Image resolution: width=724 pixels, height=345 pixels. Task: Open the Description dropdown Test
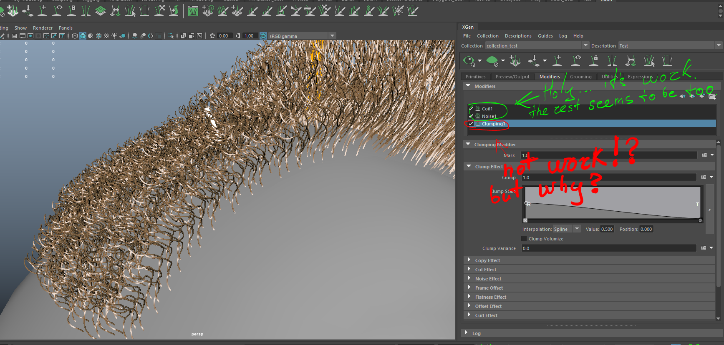click(x=719, y=45)
